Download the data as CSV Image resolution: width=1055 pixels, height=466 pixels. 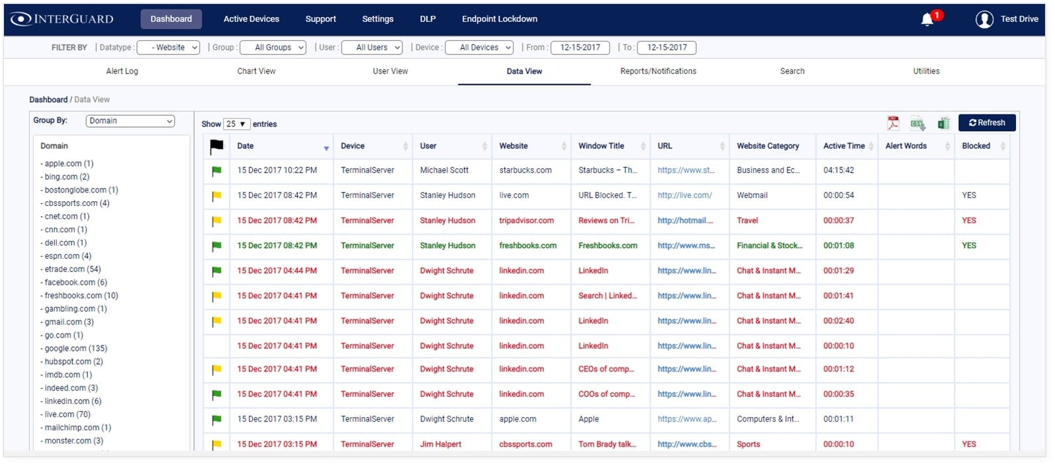point(917,124)
